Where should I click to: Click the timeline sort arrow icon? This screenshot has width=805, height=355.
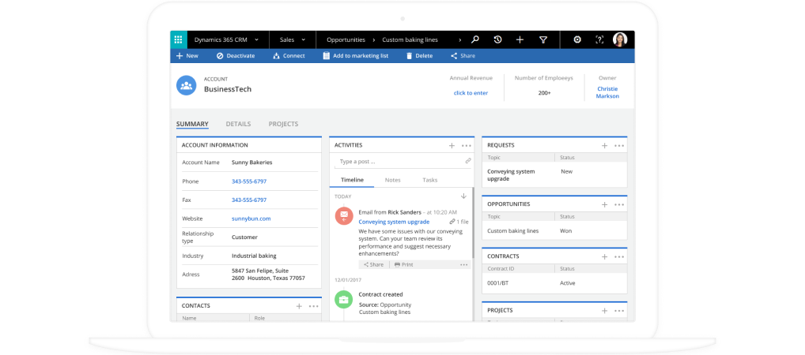click(463, 196)
